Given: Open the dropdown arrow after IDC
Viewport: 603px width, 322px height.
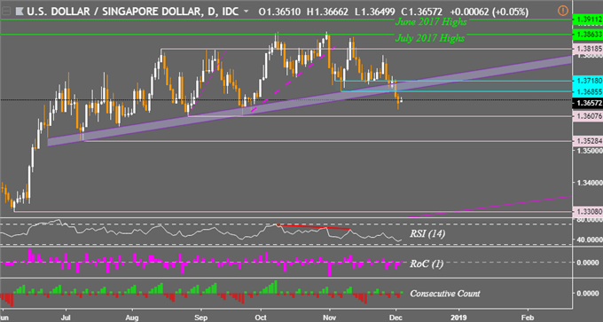Looking at the screenshot, I should [247, 12].
